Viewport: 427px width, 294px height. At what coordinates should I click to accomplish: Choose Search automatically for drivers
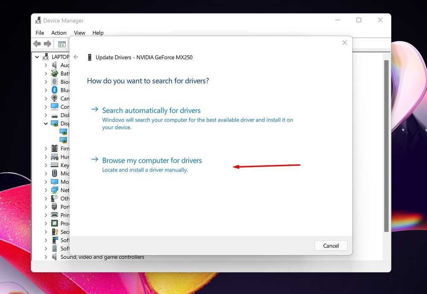click(x=151, y=111)
